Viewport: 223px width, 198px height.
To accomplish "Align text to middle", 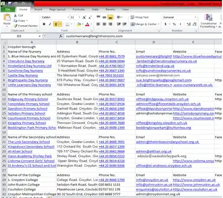I will tap(104, 17).
